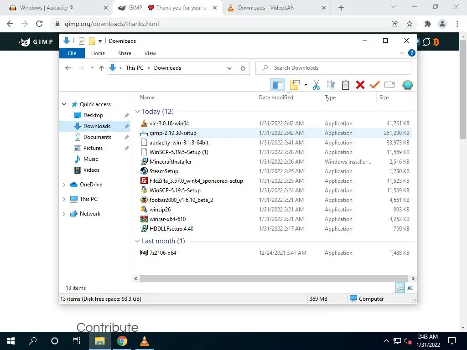Click Chrome share page icon
467x350 pixels.
[x=395, y=24]
